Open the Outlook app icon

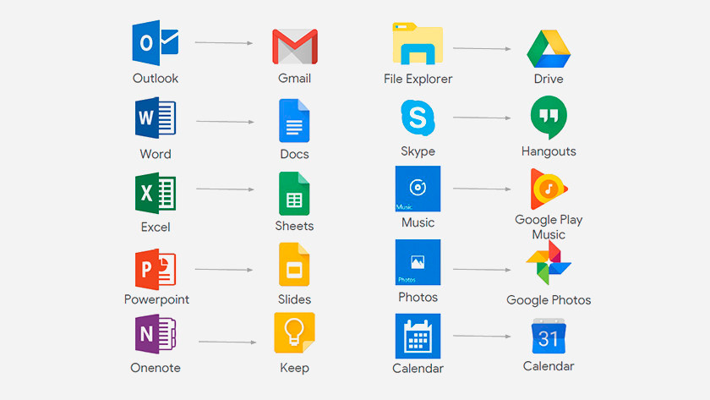[156, 43]
